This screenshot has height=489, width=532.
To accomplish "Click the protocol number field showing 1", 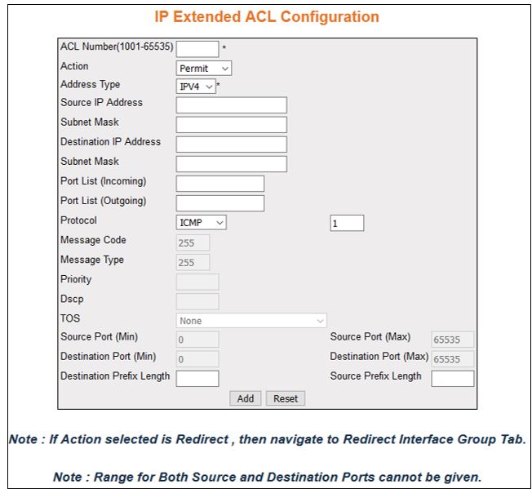I will tap(347, 223).
